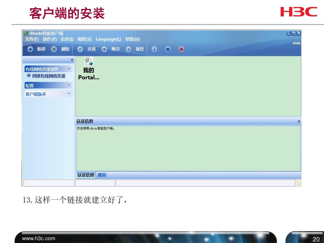Open the 操作(P) menu
This screenshot has width=324, height=243.
point(50,39)
